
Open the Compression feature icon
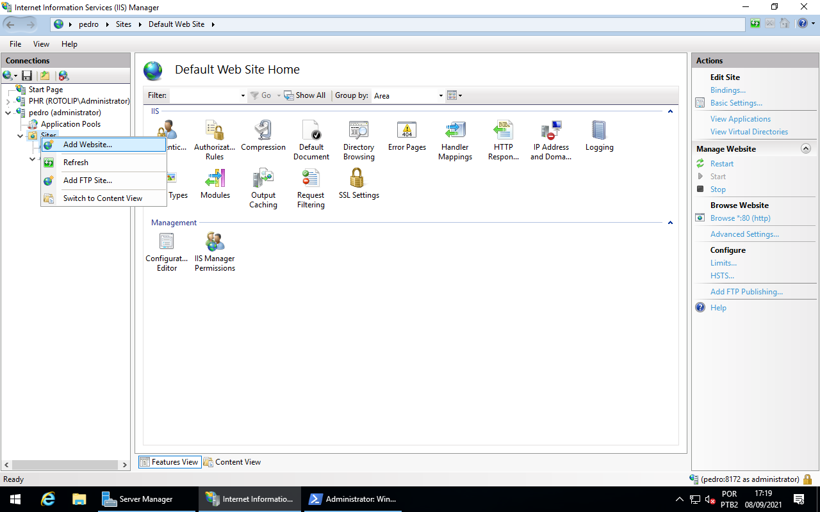pyautogui.click(x=263, y=136)
